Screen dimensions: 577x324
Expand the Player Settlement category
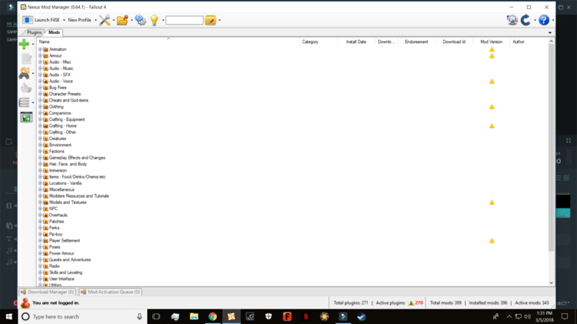tap(41, 241)
